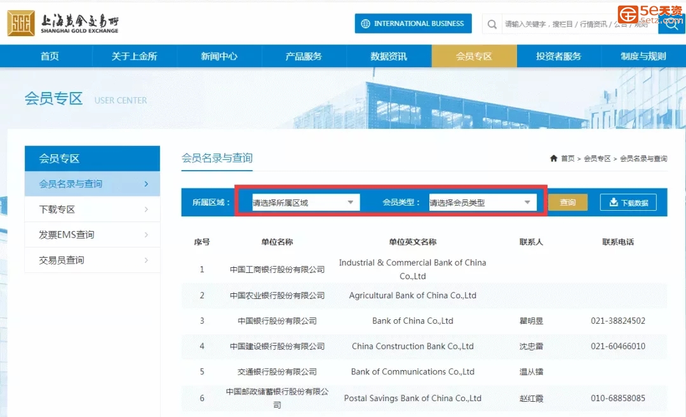686x417 pixels.
Task: Open 投资者服务 navigation menu
Action: pyautogui.click(x=559, y=56)
